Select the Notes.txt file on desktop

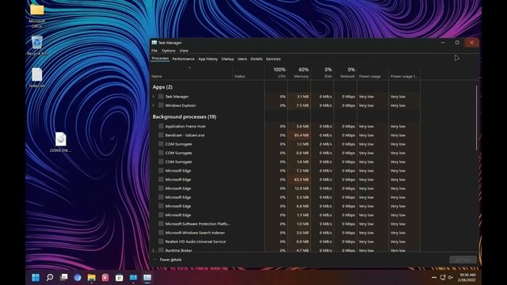[x=37, y=78]
